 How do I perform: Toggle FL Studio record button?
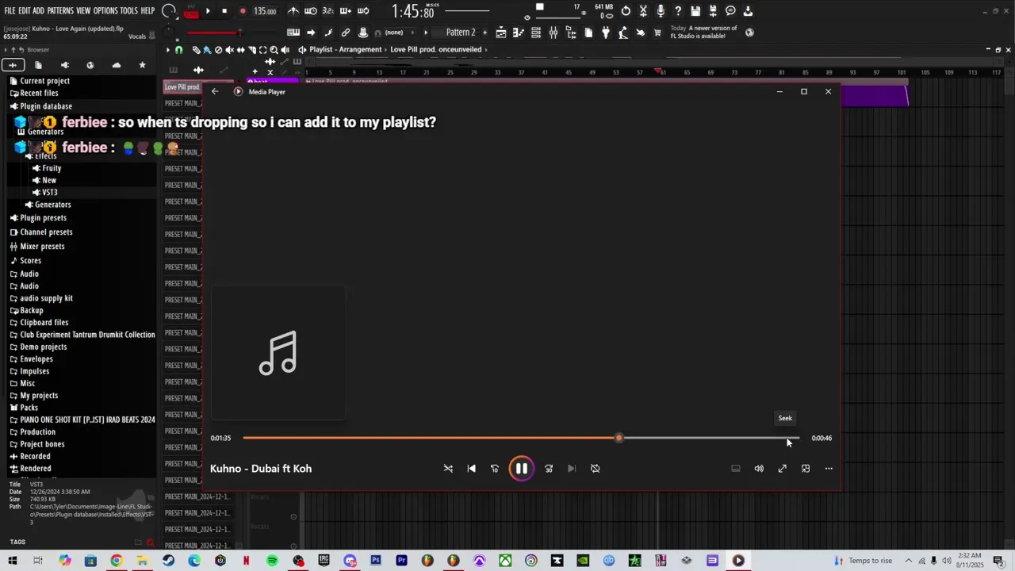243,11
